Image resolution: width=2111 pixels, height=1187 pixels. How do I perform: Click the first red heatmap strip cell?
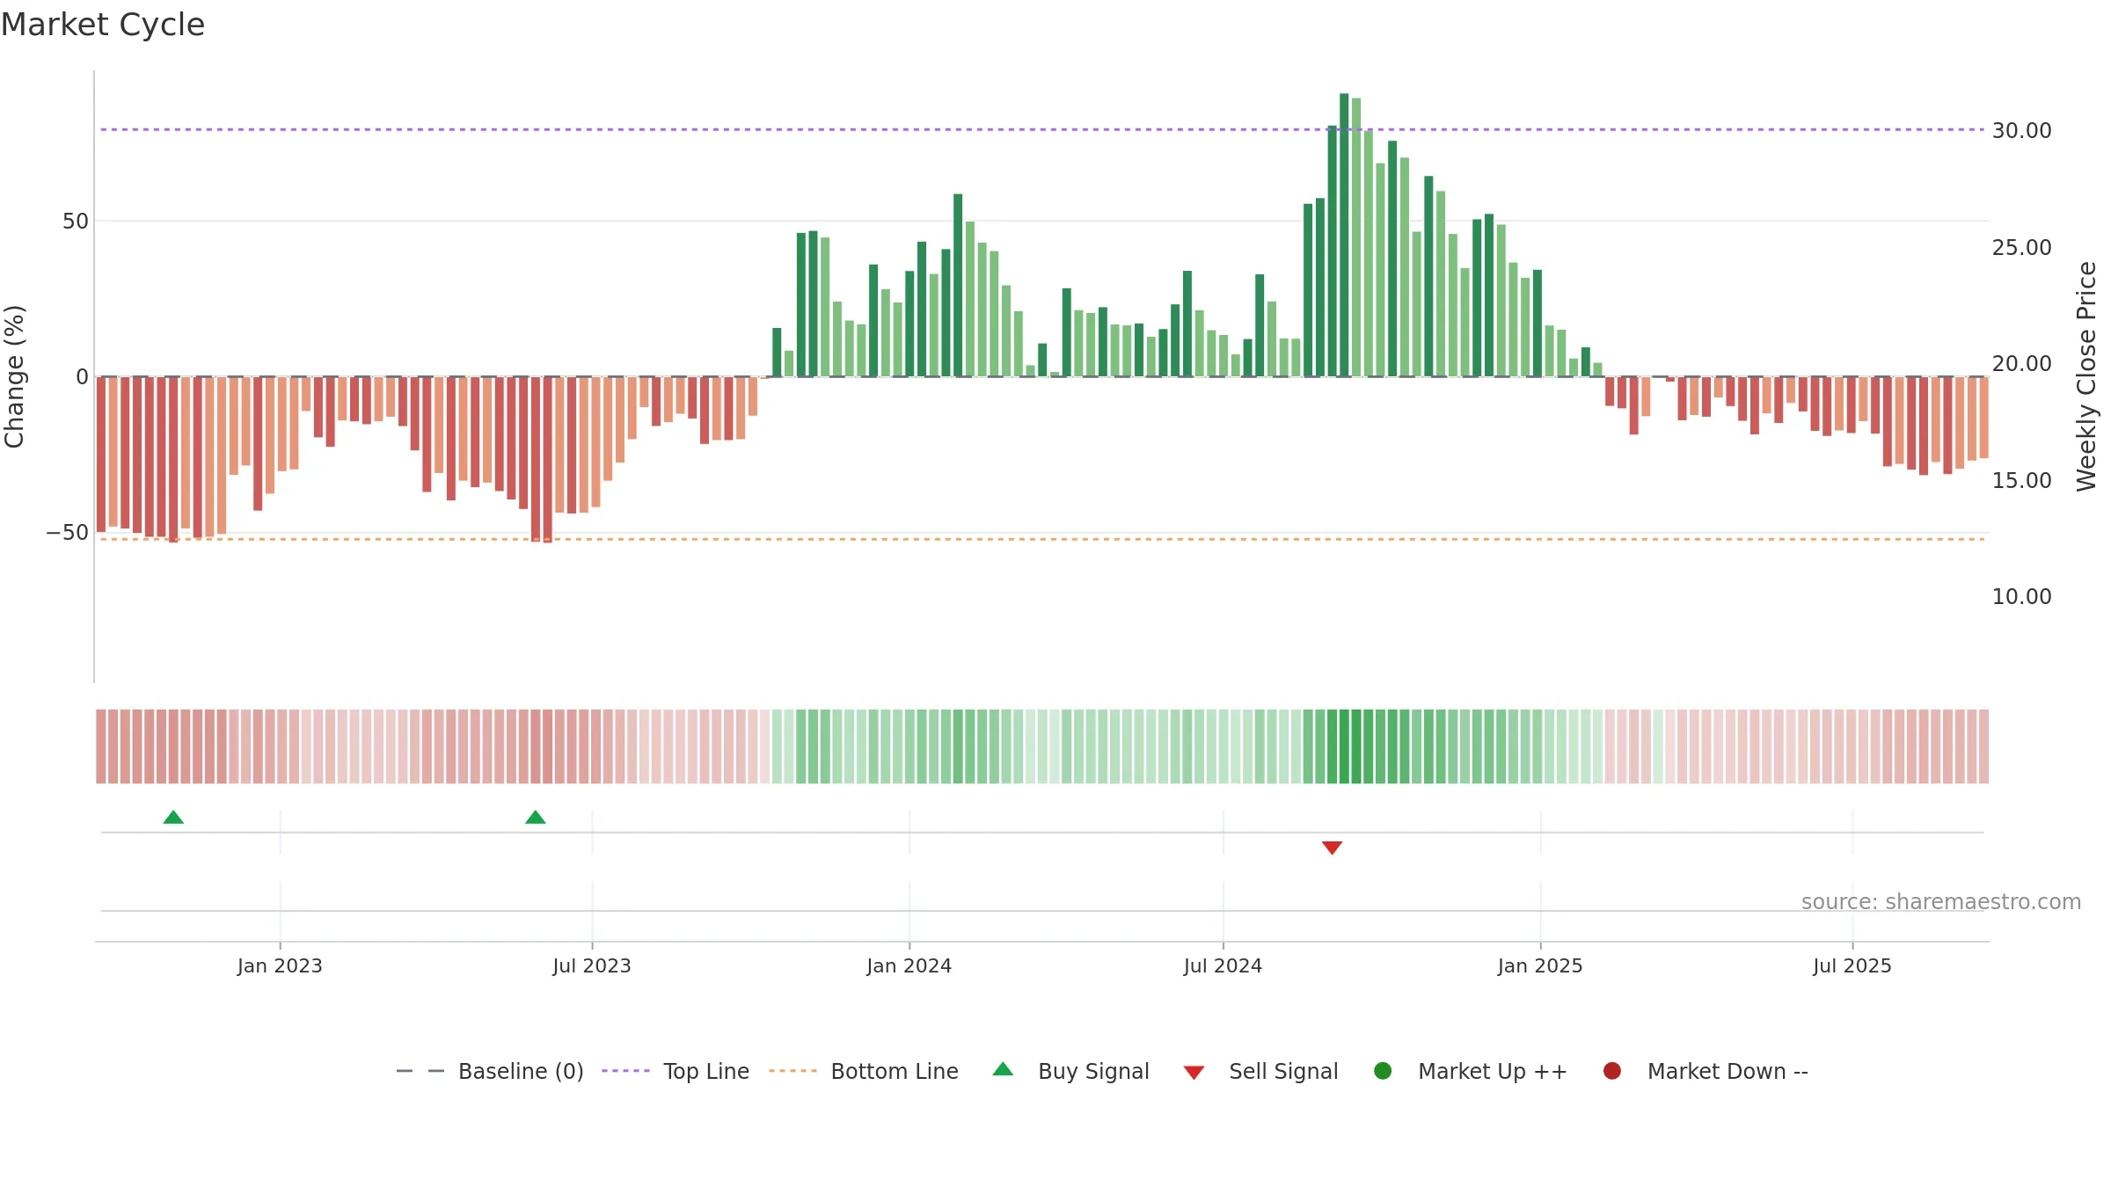[x=101, y=746]
